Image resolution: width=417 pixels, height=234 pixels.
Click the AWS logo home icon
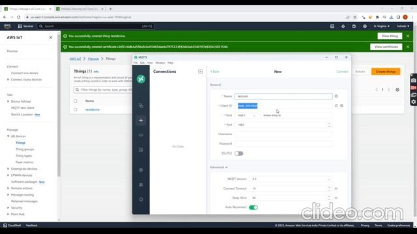tap(7, 26)
